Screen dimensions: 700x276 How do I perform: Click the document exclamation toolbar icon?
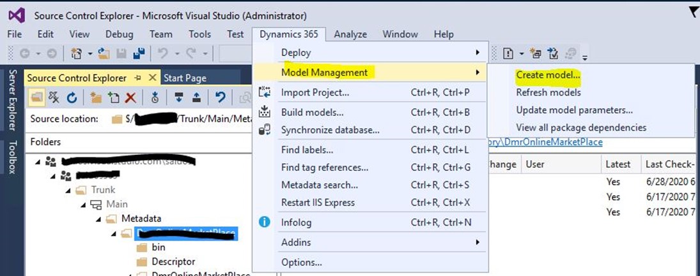508,54
